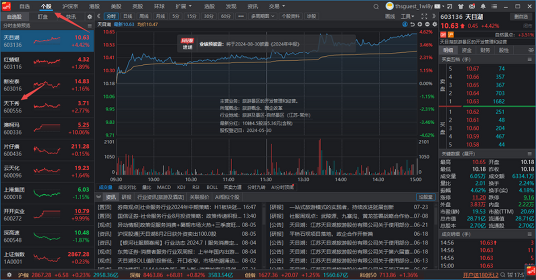Image resolution: width=536 pixels, height=280 pixels.
Task: Click the Tonghuashun red logo icon
Action: coord(7,6)
